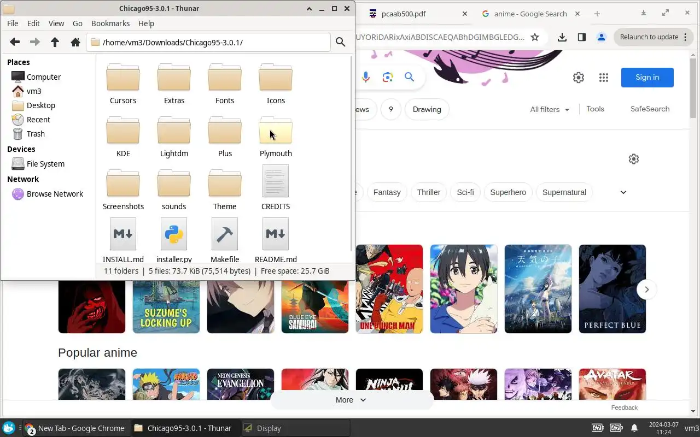
Task: Select the installer.py Python file
Action: (174, 240)
